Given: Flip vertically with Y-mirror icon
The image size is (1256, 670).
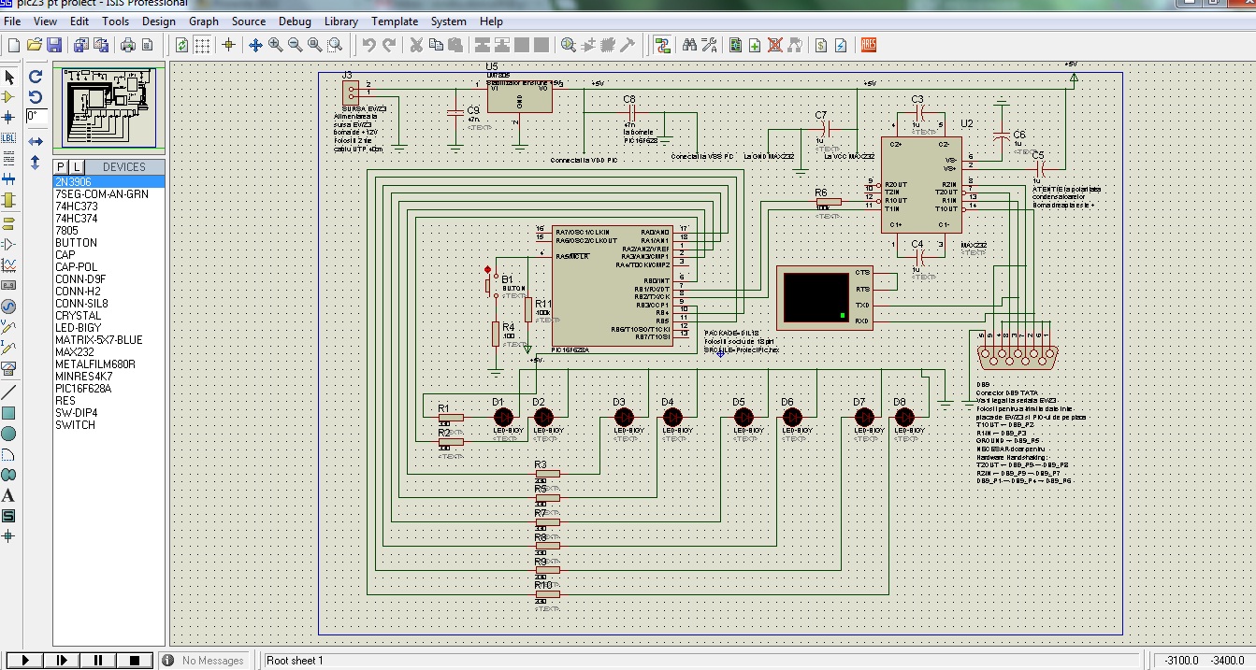Looking at the screenshot, I should (36, 162).
